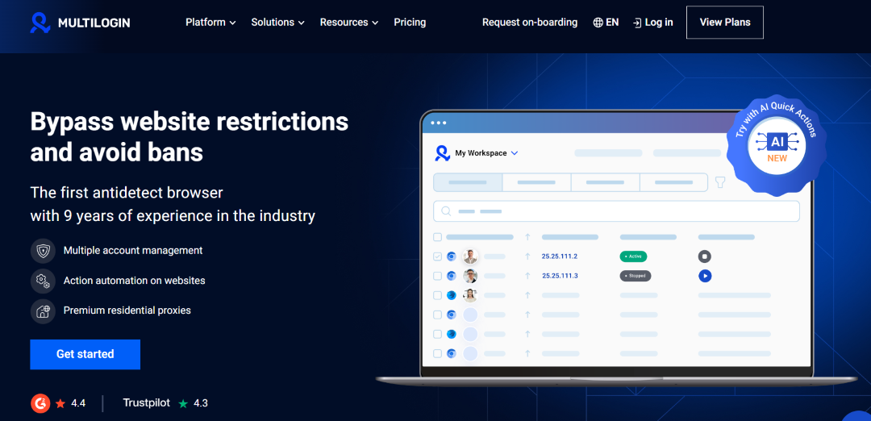Click the profile avatar in row 25.25.111.2
The width and height of the screenshot is (871, 421).
point(470,256)
